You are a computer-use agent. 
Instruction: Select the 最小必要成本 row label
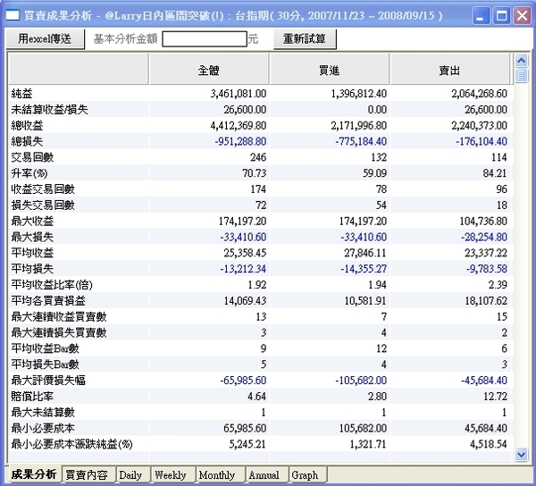coord(43,428)
